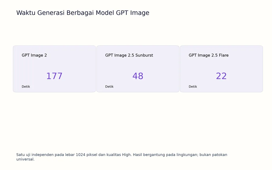The height and width of the screenshot is (170, 272).
Task: Click the value 22
Action: [221, 76]
